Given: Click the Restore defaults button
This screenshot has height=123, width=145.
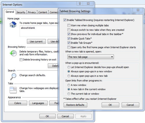Looking at the screenshot, I should tap(75, 105).
